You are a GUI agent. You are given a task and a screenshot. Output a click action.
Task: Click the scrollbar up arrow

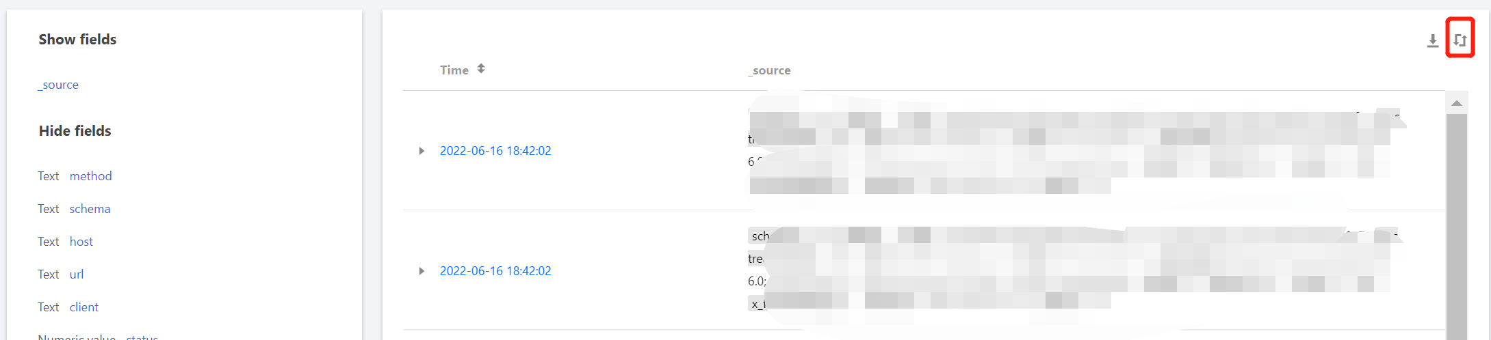pos(1456,103)
